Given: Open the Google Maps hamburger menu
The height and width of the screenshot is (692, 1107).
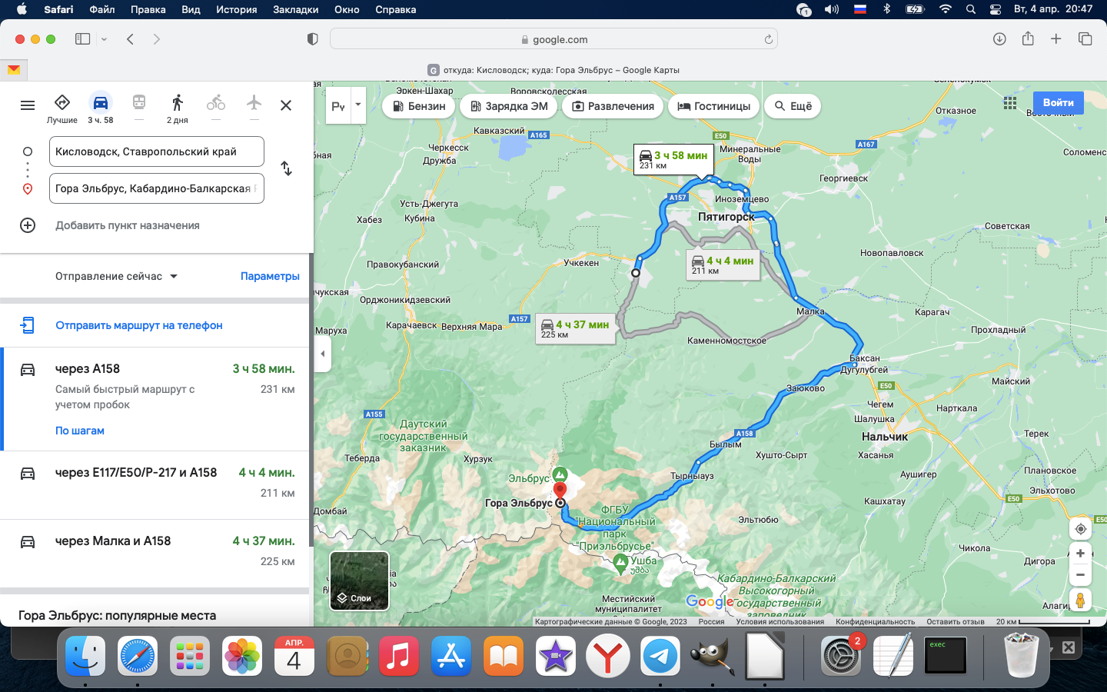Looking at the screenshot, I should pyautogui.click(x=28, y=105).
